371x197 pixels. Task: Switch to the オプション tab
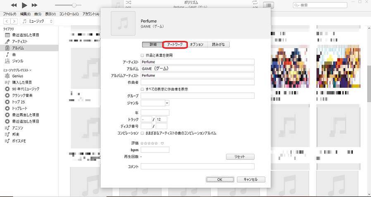pos(196,45)
